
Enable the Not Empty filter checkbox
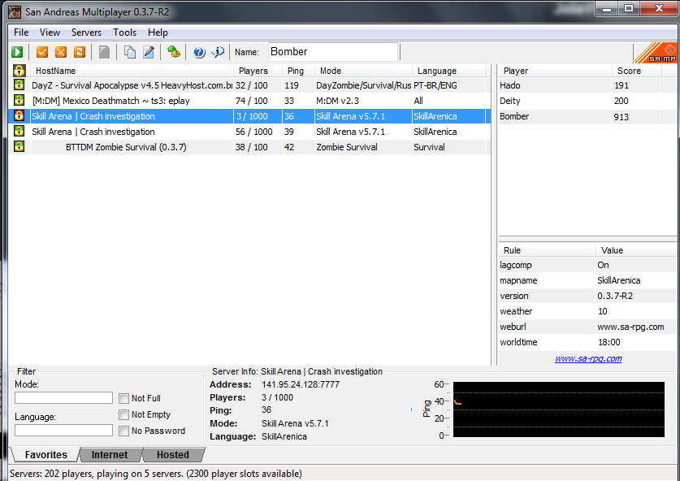point(123,414)
